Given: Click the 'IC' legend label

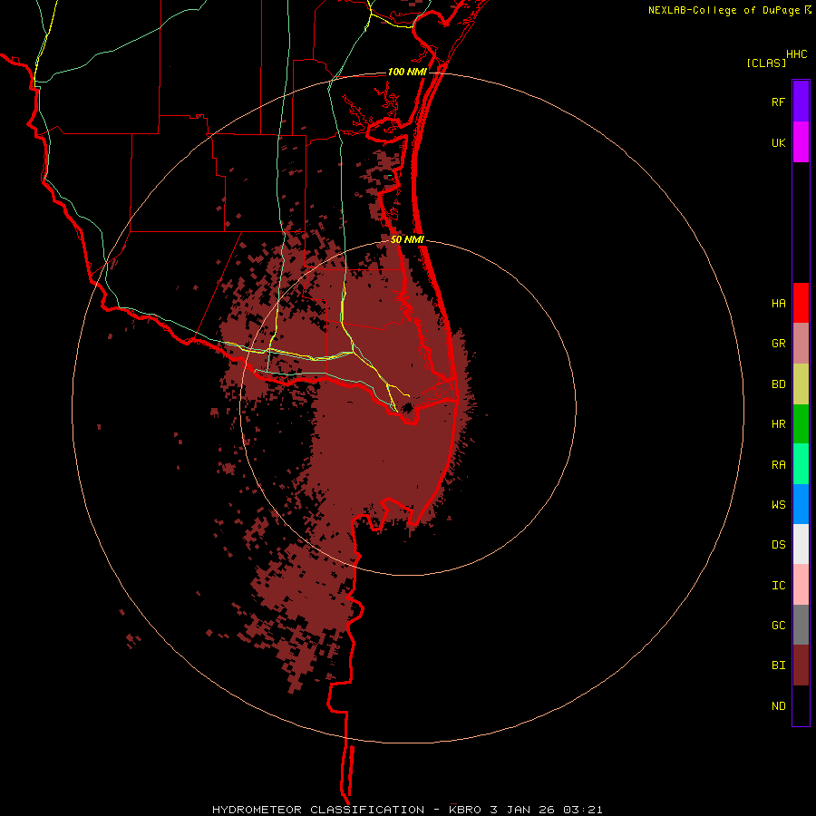Looking at the screenshot, I should point(778,586).
